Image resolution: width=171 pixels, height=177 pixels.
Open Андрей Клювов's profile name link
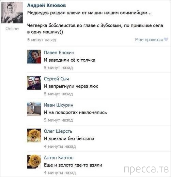[x=47, y=5]
